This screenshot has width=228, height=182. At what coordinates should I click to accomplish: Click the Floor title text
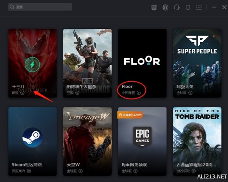(x=127, y=87)
